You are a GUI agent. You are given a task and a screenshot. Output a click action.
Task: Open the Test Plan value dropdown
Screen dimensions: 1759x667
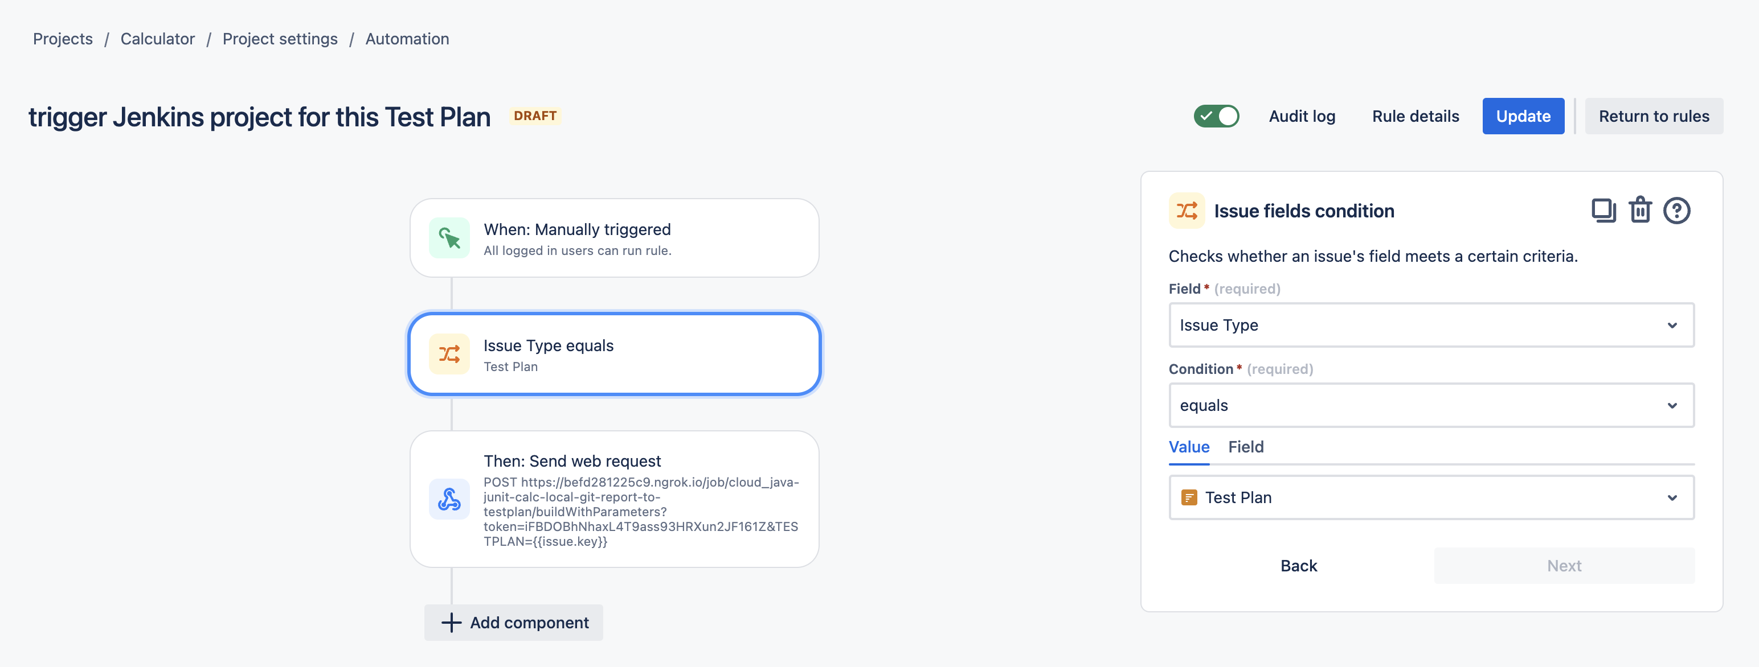1431,498
